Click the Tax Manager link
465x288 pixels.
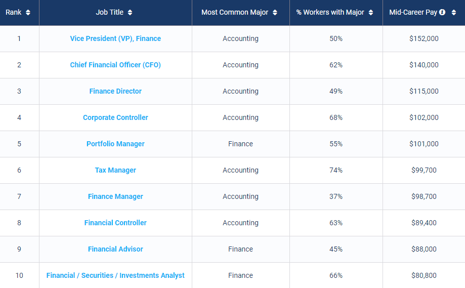115,170
